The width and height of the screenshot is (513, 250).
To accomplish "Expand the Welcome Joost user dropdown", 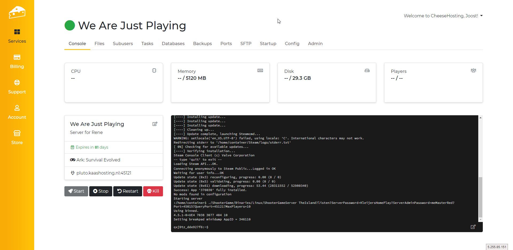I will tap(443, 16).
